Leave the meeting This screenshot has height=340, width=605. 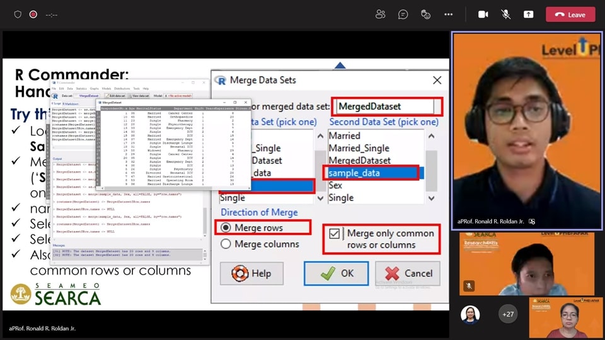tap(570, 14)
